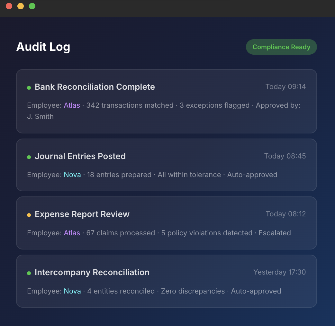Click the green status dot on Bank Reconciliation Complete
Viewport: 335px width, 326px height.
(x=29, y=87)
